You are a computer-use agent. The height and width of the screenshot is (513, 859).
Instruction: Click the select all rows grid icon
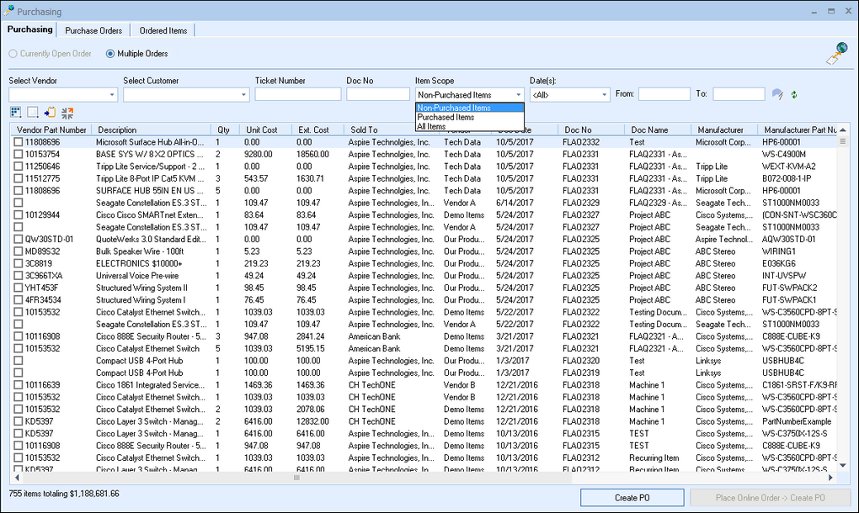pos(16,112)
